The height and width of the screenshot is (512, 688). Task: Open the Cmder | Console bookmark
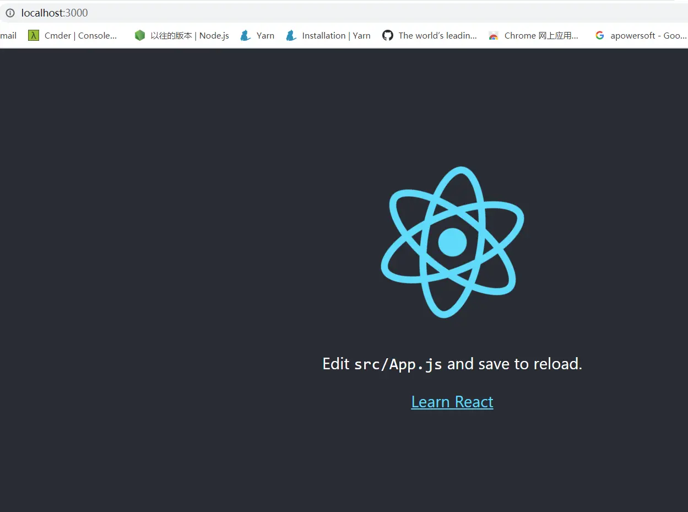pyautogui.click(x=73, y=35)
